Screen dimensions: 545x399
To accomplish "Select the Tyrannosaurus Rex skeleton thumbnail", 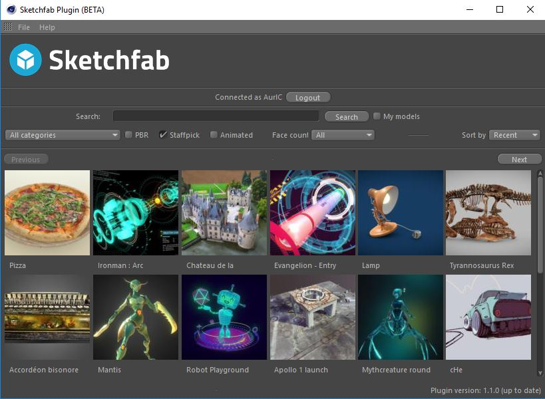I will 488,213.
